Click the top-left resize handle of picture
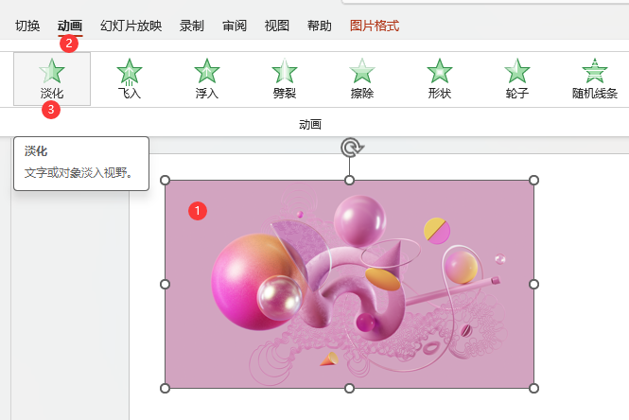Image resolution: width=629 pixels, height=420 pixels. pos(165,180)
